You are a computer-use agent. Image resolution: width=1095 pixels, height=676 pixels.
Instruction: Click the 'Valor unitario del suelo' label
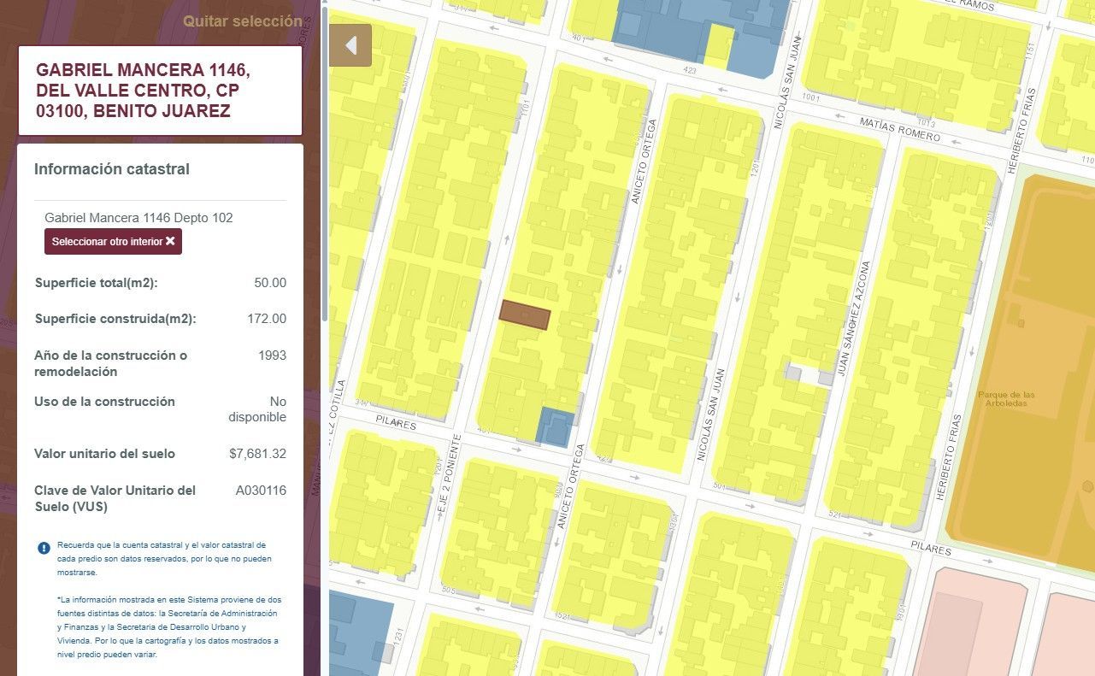click(x=104, y=454)
